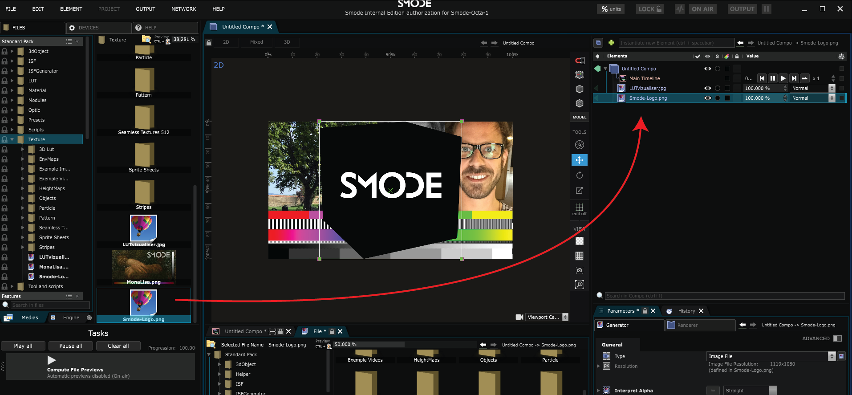Click the waveform icon in Elements header

coord(841,56)
